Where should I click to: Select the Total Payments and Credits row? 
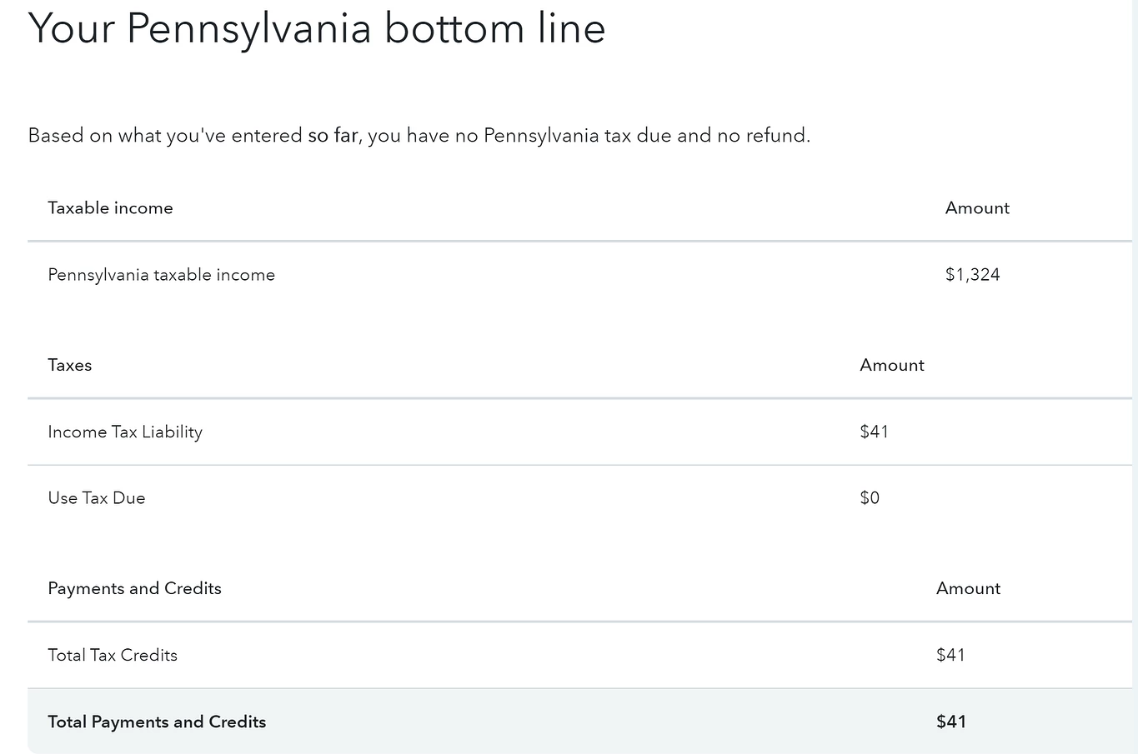pyautogui.click(x=579, y=722)
